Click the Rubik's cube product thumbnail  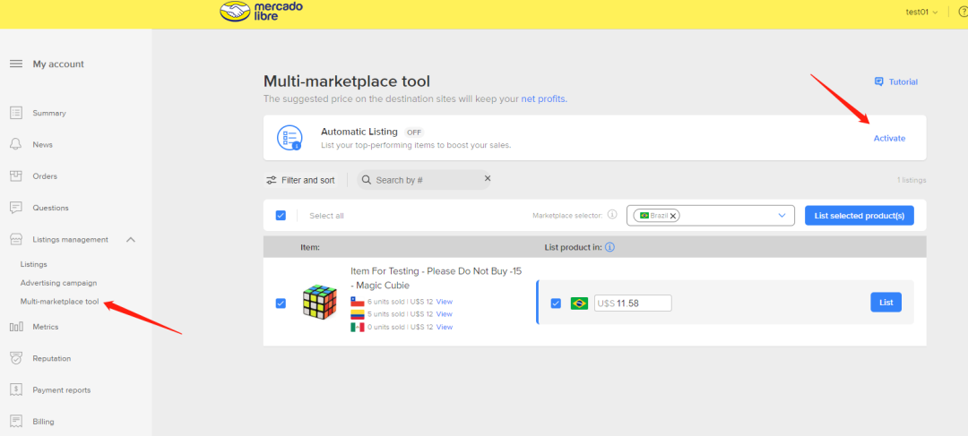[320, 303]
